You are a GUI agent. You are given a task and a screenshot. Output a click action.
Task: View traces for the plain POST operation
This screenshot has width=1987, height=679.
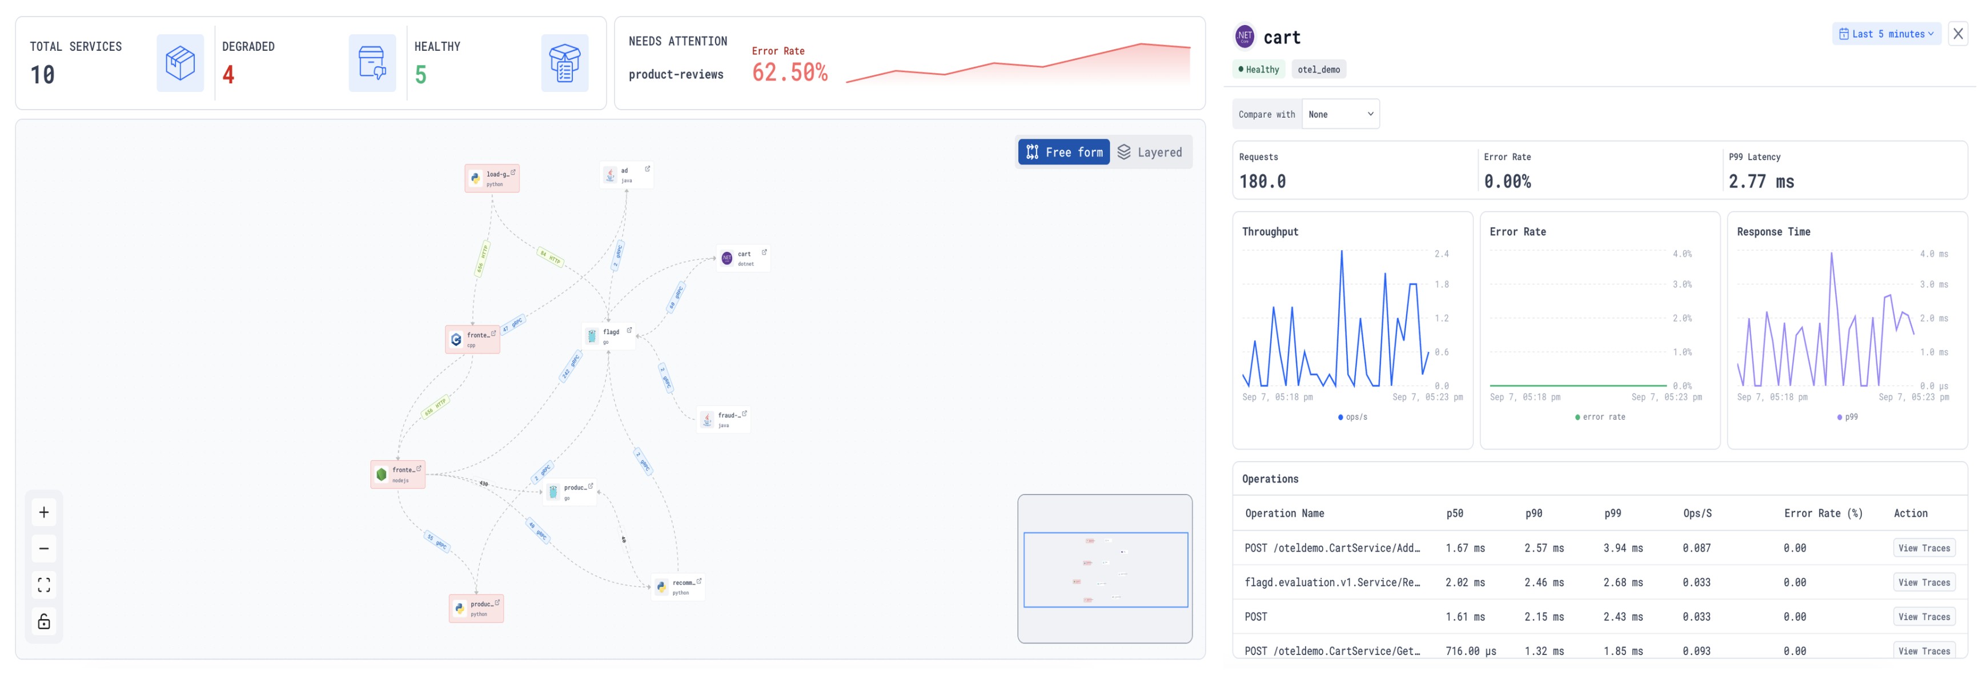(1924, 617)
